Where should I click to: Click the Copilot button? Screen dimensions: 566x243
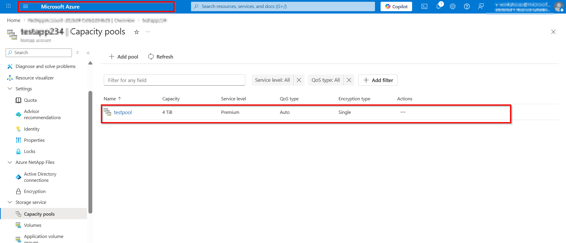point(396,6)
